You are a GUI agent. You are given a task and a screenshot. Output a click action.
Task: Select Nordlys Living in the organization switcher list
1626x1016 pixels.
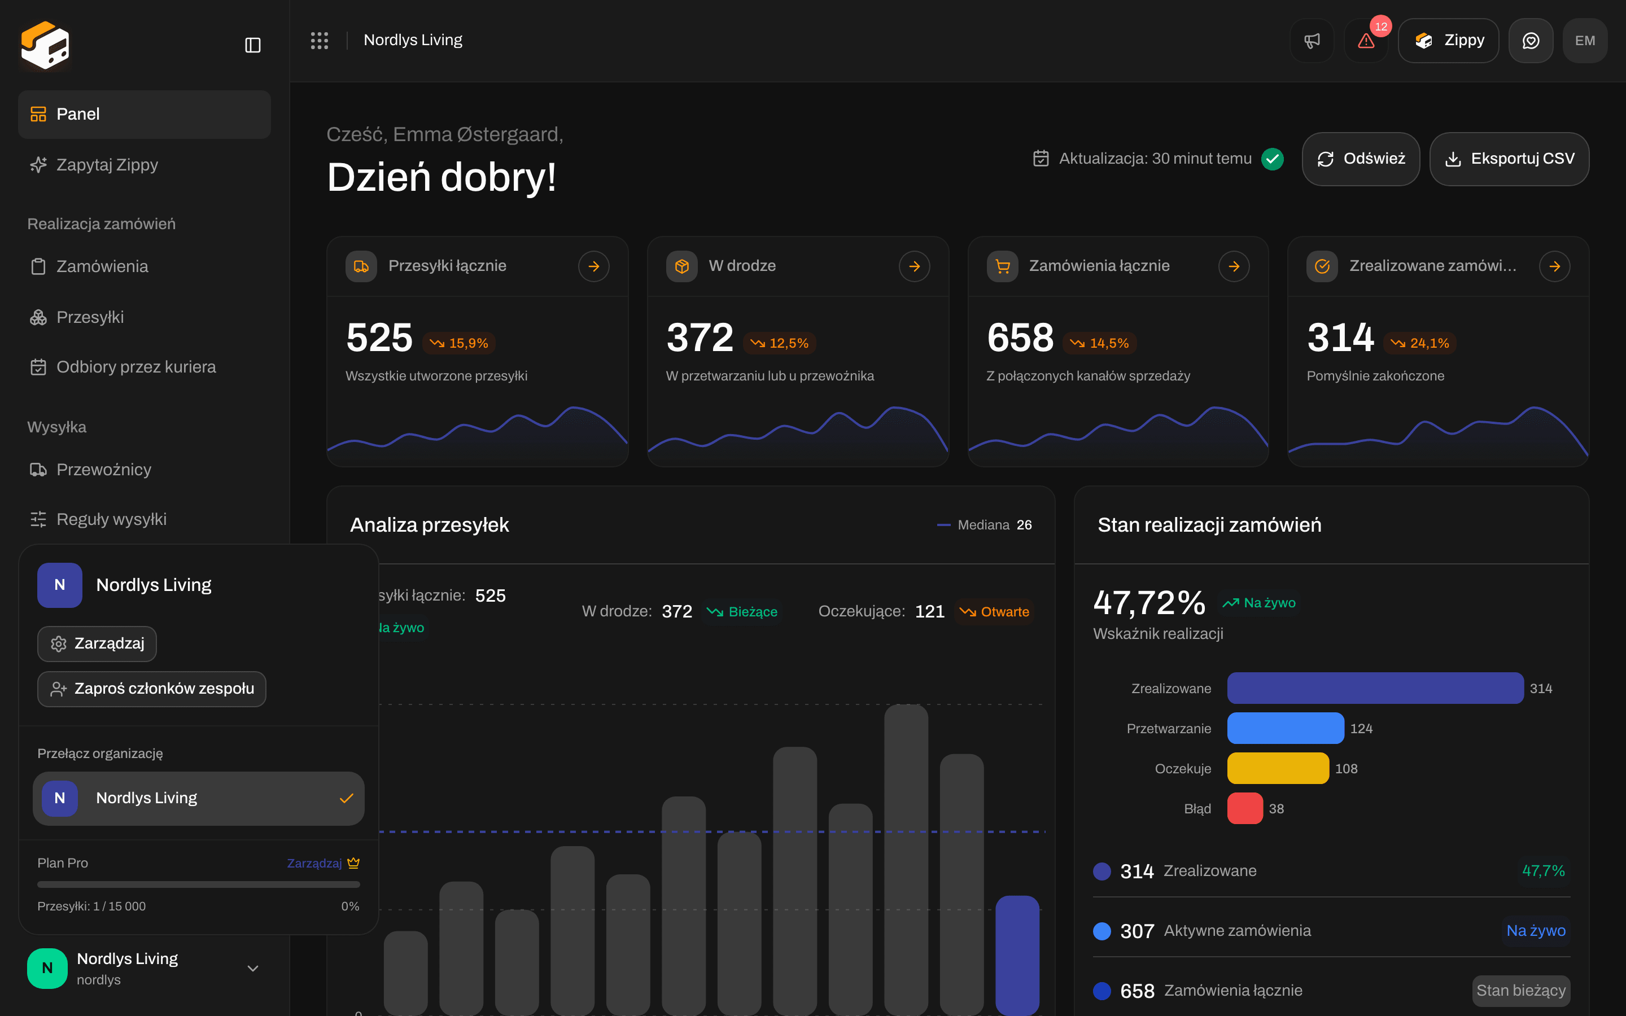(x=198, y=798)
